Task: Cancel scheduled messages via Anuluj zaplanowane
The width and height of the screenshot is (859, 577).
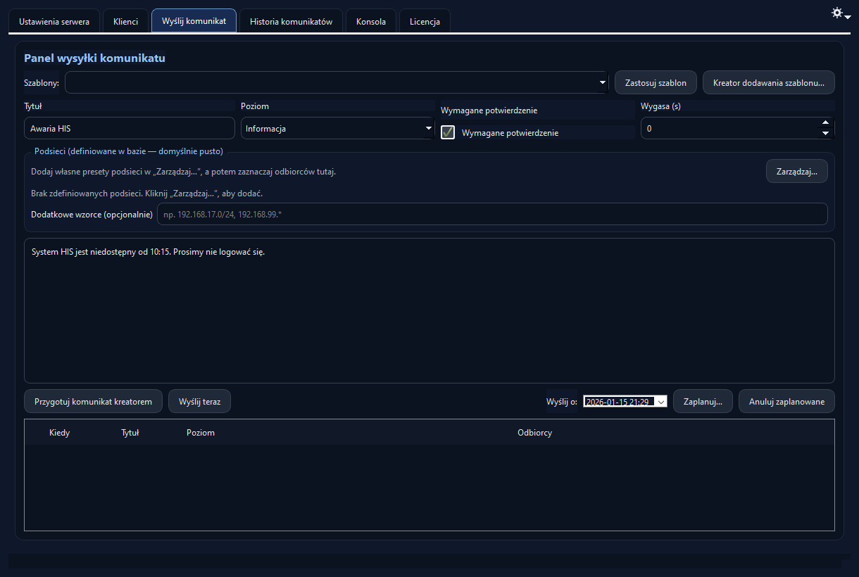Action: pyautogui.click(x=786, y=401)
